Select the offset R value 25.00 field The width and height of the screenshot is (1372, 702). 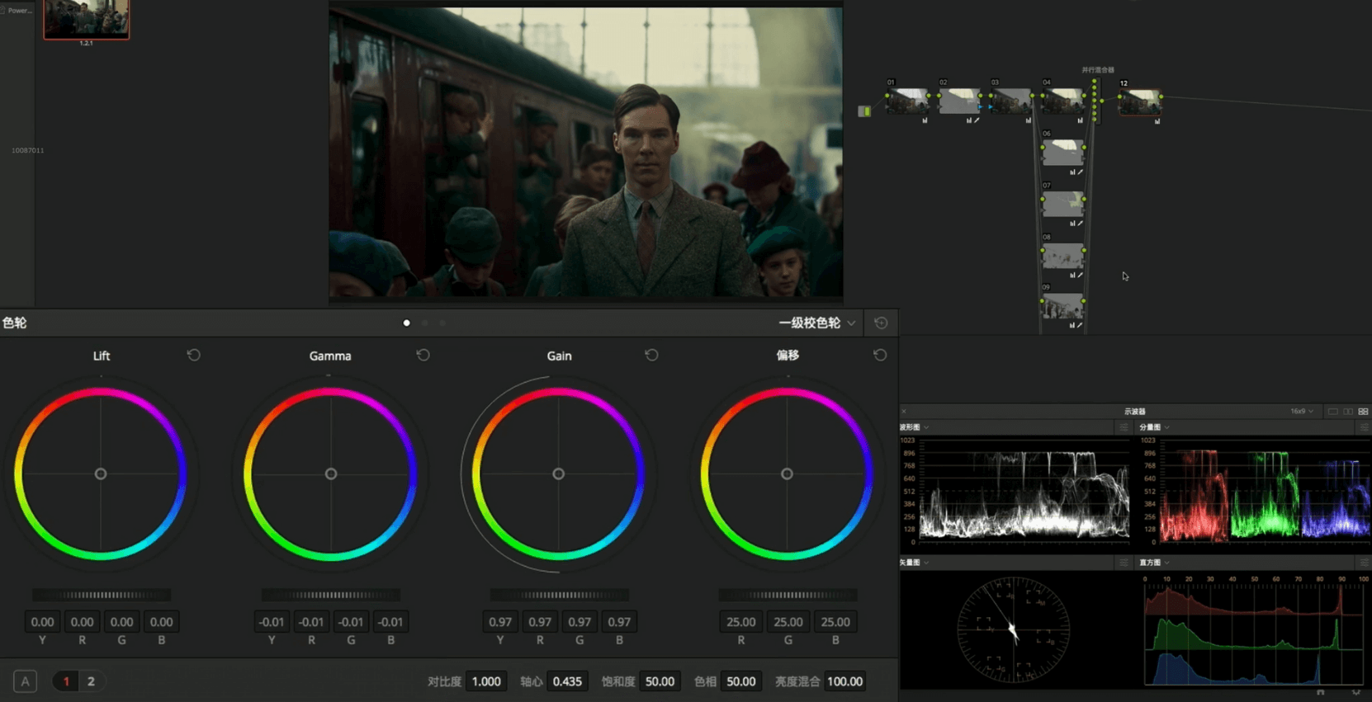click(x=740, y=622)
